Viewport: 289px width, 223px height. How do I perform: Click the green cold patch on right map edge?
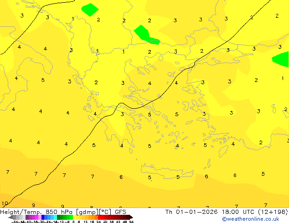[x=281, y=59]
